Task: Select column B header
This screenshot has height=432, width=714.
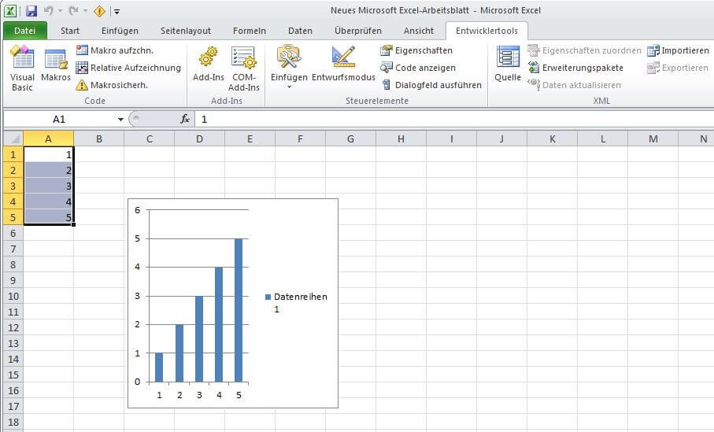Action: click(x=99, y=138)
